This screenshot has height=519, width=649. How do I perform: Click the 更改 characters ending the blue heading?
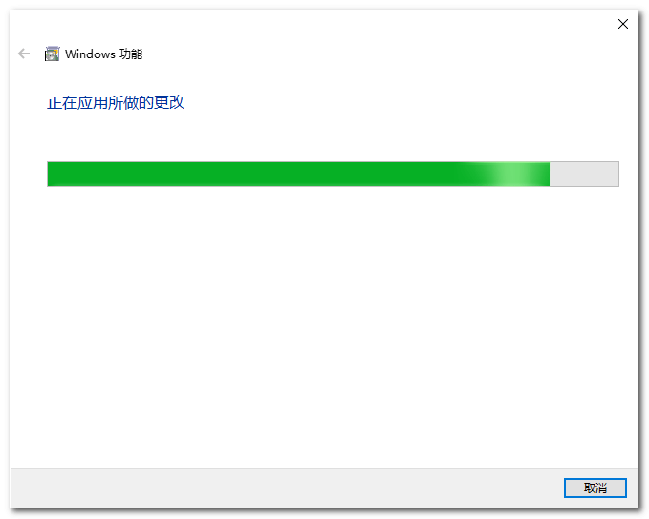(169, 102)
